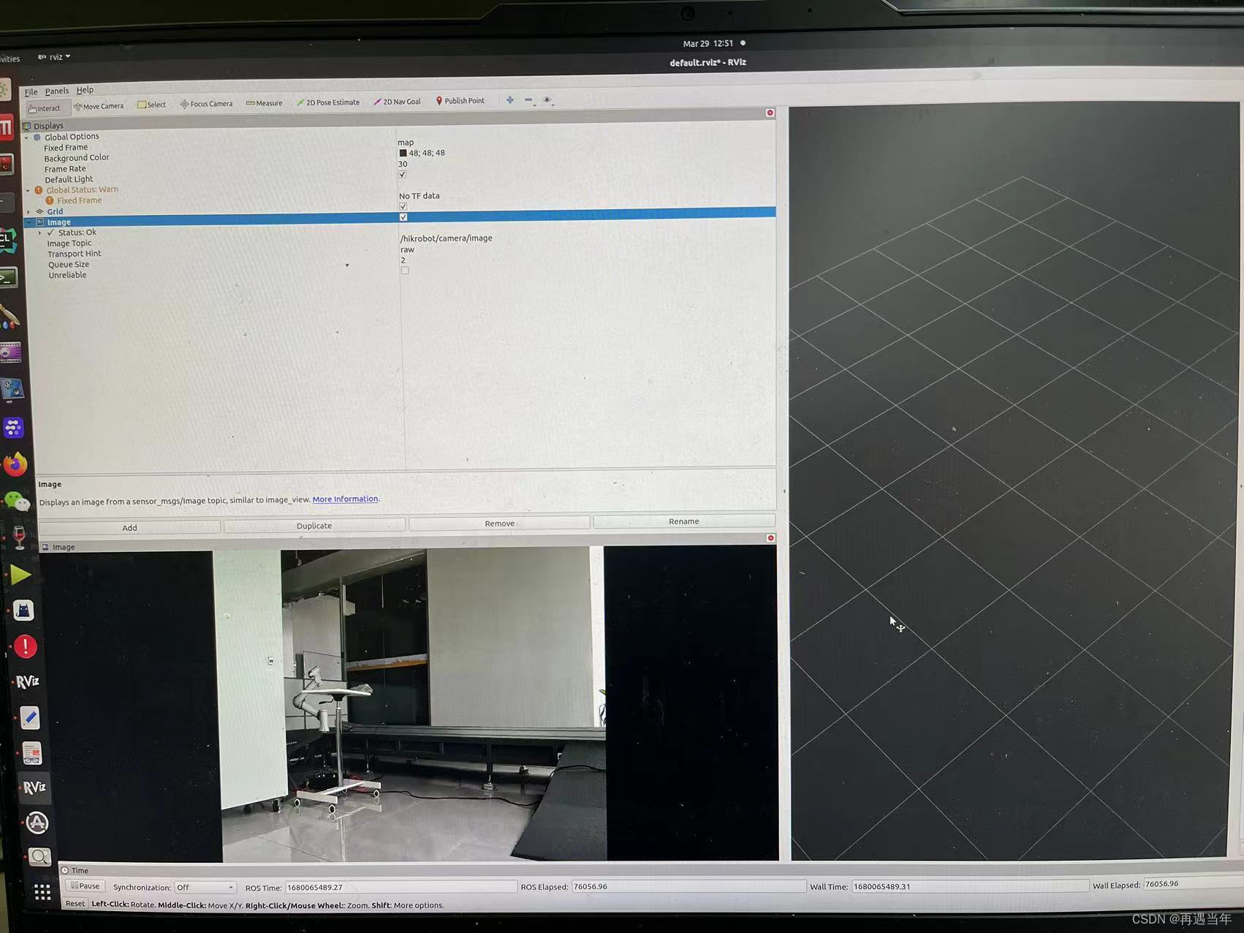Click the active RViz dock icon

(x=34, y=787)
